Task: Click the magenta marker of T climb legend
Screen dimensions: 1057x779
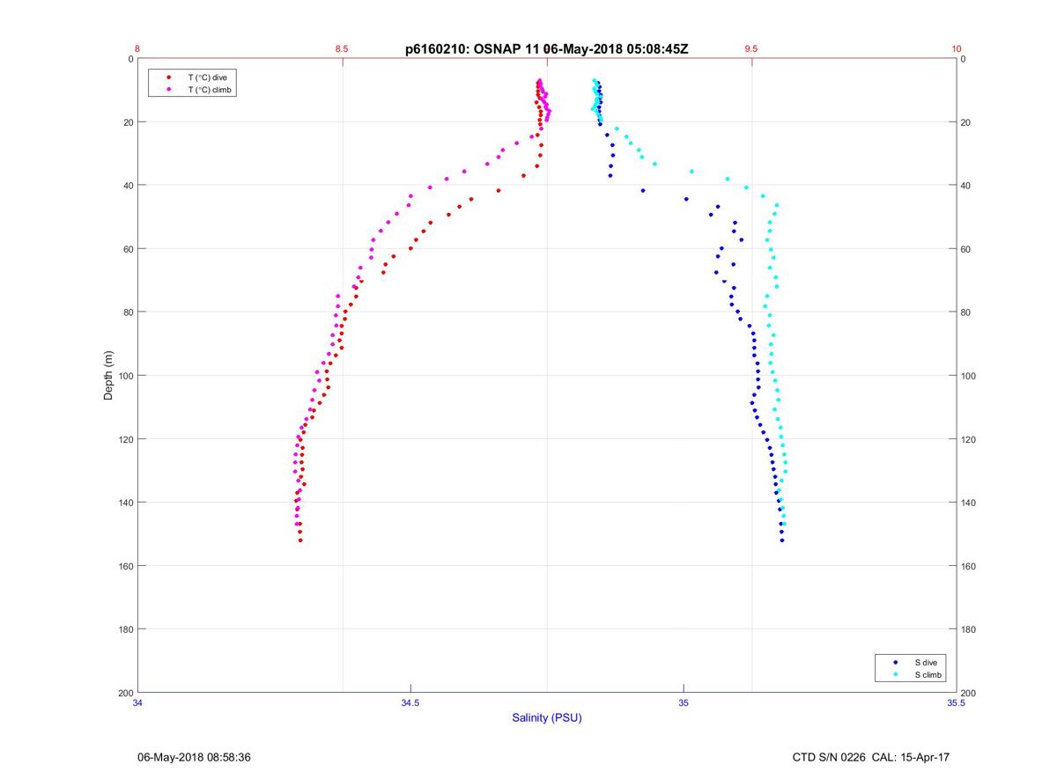Action: pos(168,90)
